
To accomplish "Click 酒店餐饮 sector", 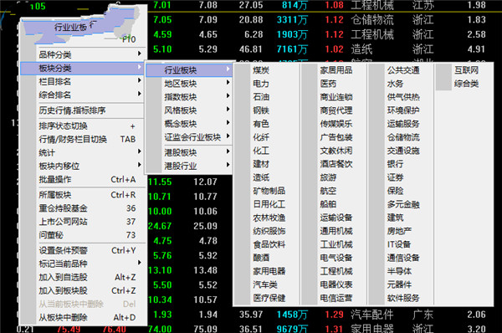I will click(x=336, y=164).
